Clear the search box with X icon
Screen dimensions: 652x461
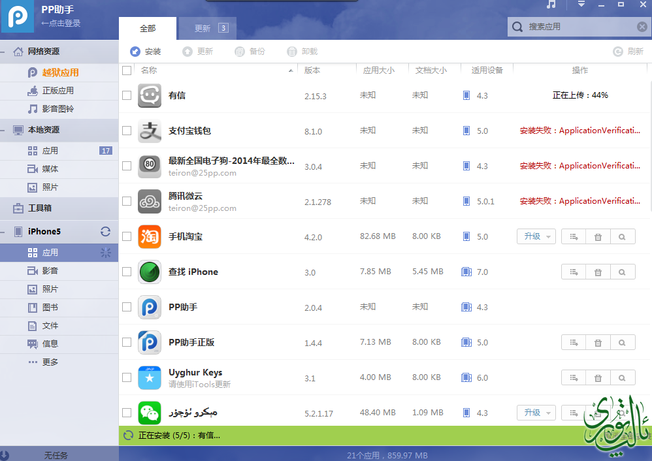tap(642, 27)
